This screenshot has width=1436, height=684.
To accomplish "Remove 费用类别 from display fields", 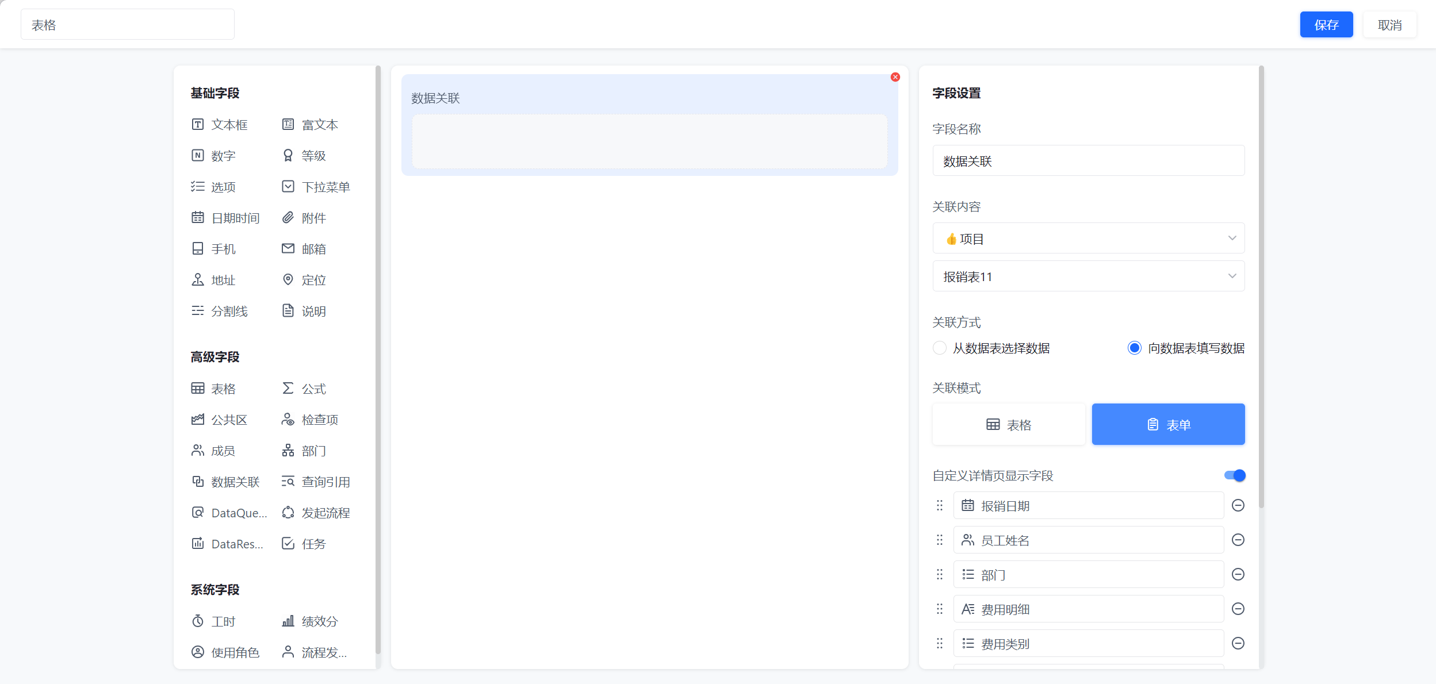I will pyautogui.click(x=1238, y=643).
